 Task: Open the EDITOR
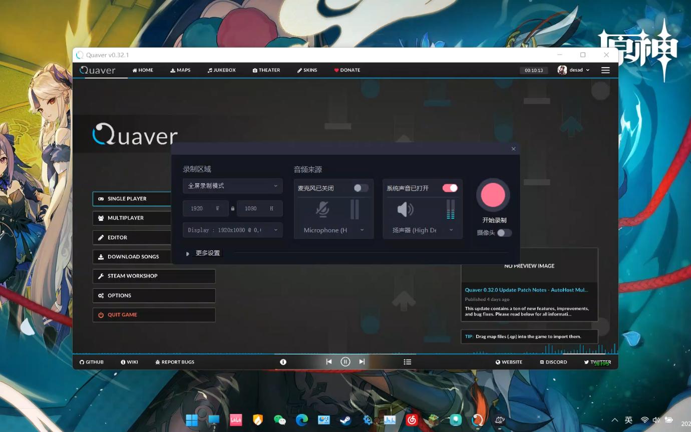coord(132,238)
